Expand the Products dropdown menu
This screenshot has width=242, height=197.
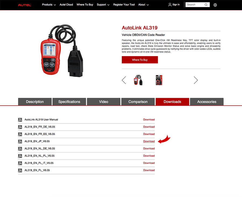(49, 5)
